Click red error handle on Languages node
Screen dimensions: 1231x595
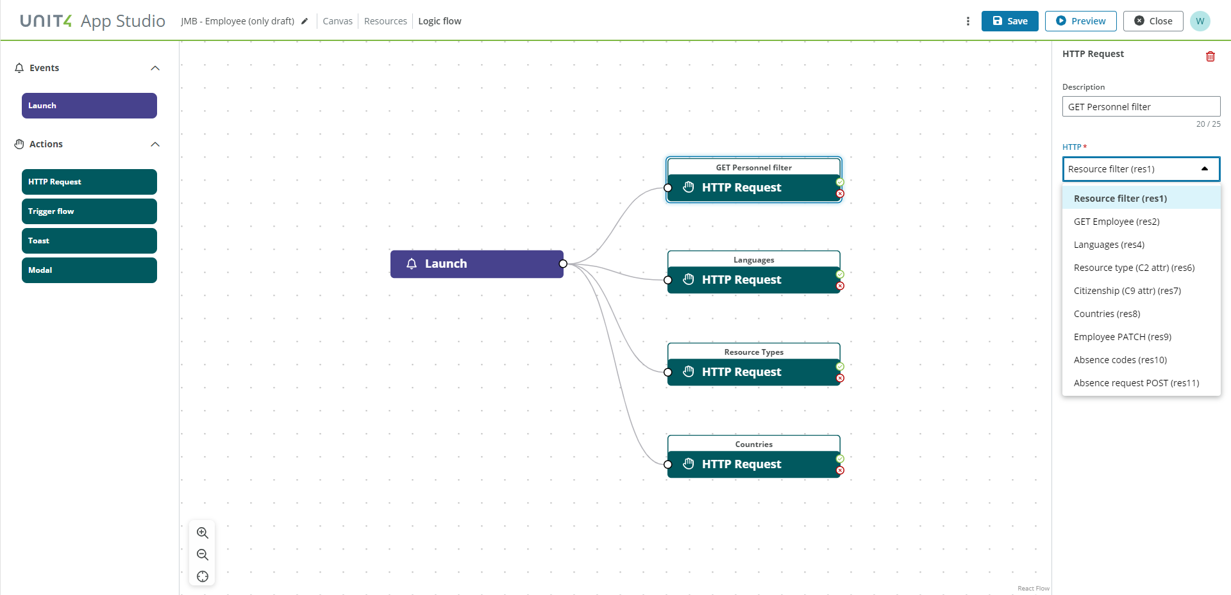tap(840, 286)
